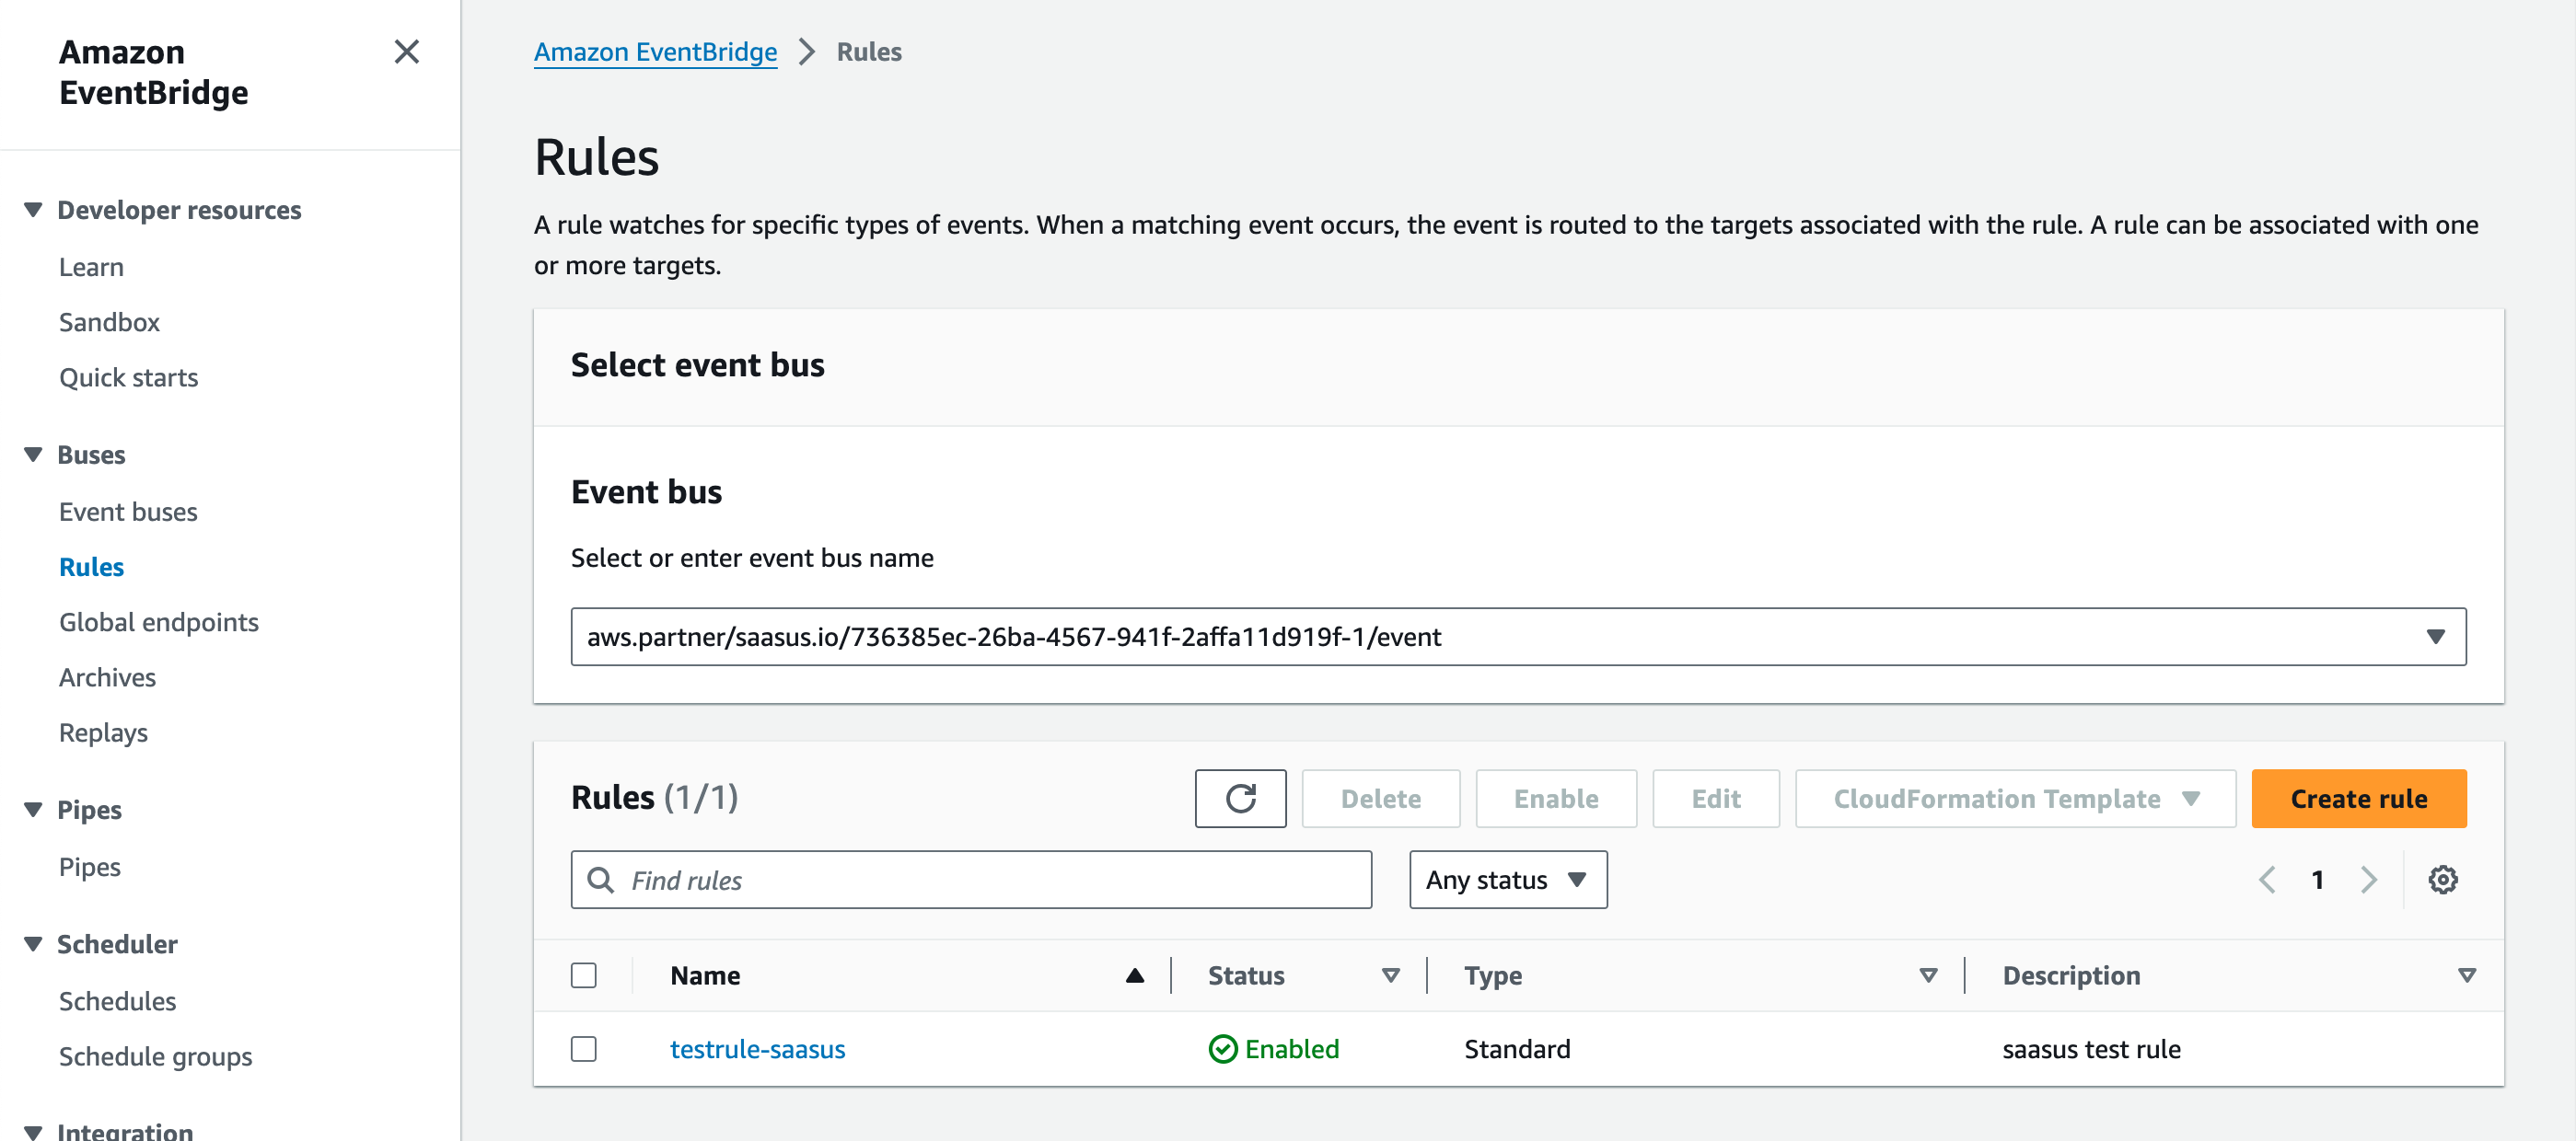
Task: Open the event bus name dropdown
Action: click(1517, 637)
